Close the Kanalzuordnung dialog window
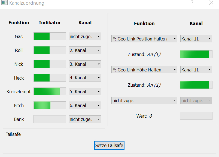Screen dimensions: 219x157 (x=211, y=3)
